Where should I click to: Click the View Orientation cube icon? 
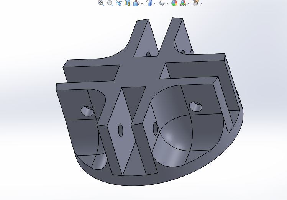pyautogui.click(x=136, y=3)
